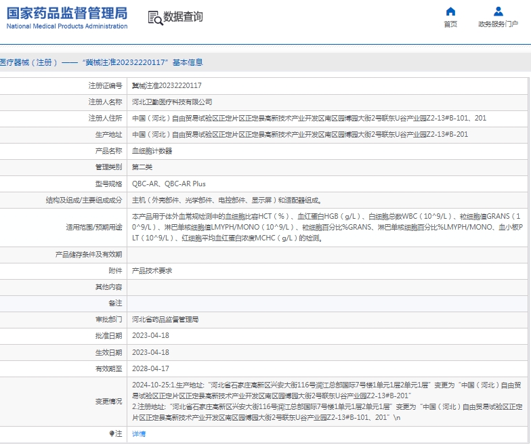Image resolution: width=531 pixels, height=447 pixels.
Task: Select expiry date 2028-04-17
Action: coord(150,368)
